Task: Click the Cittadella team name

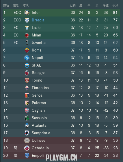Action: coord(40,148)
